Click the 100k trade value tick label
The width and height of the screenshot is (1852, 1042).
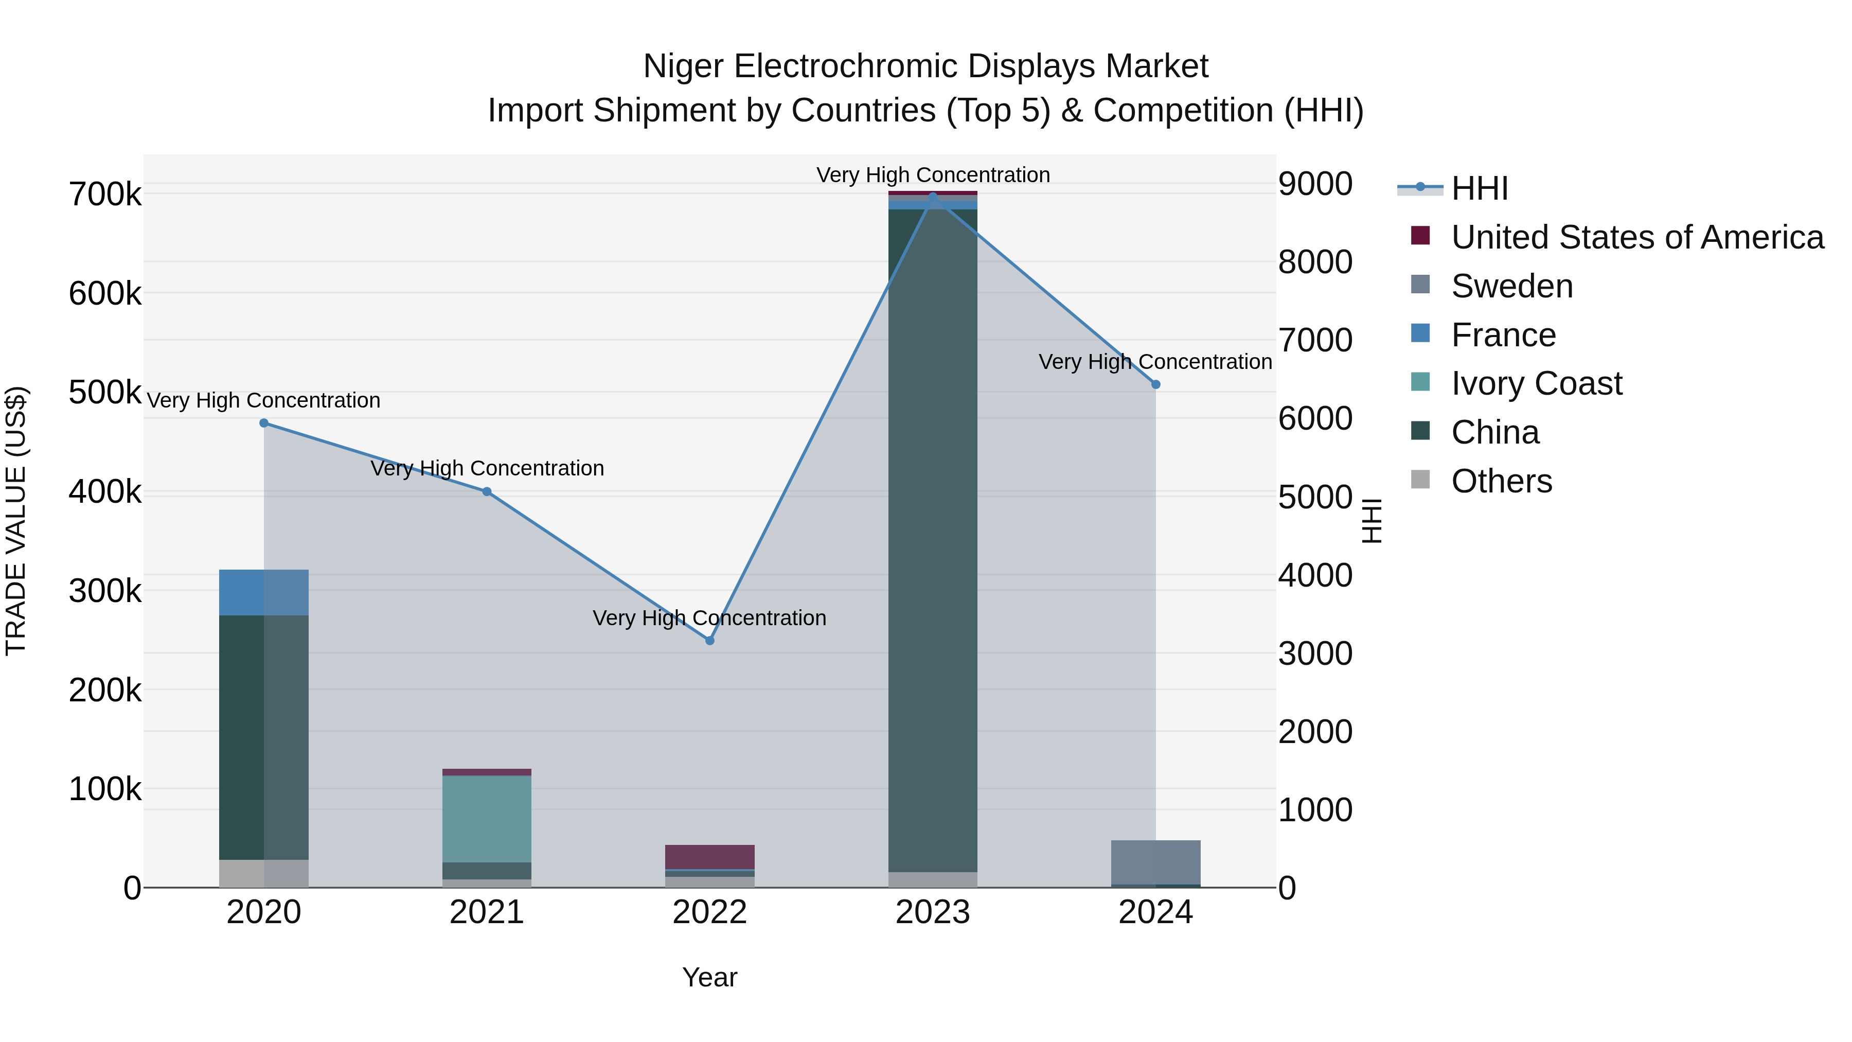[x=105, y=789]
